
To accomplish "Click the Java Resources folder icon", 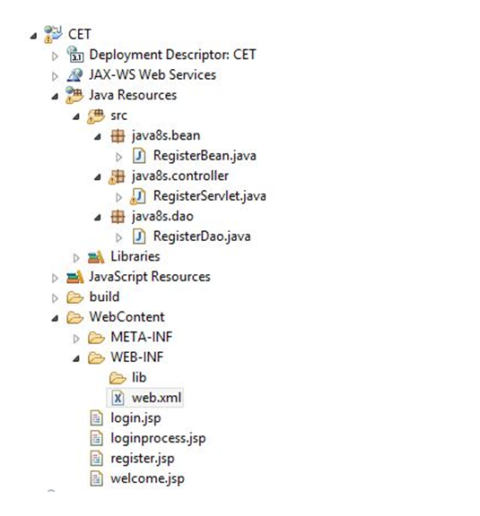I will tap(74, 95).
